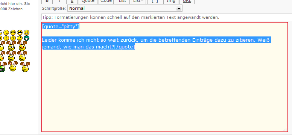Insert Code tags with Code button
Image resolution: width=292 pixels, height=136 pixels.
[x=106, y=1]
